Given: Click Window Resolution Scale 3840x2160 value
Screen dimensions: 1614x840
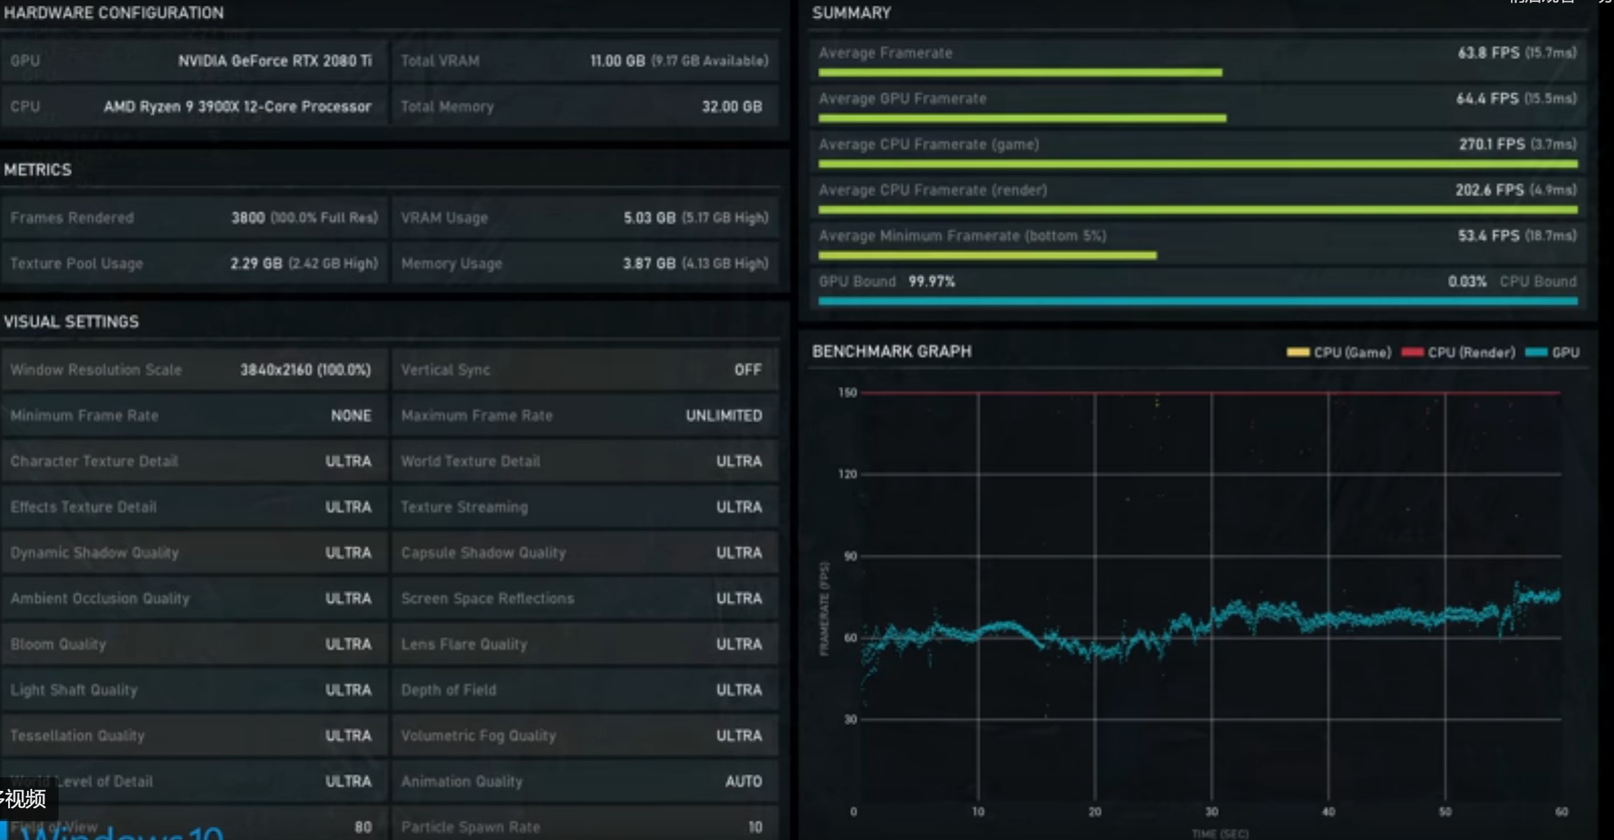Looking at the screenshot, I should (305, 370).
